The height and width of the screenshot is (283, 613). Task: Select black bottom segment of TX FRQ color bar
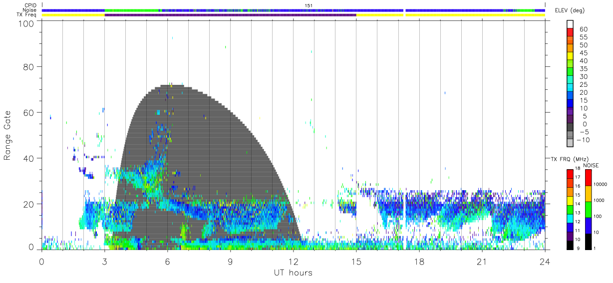pos(570,245)
